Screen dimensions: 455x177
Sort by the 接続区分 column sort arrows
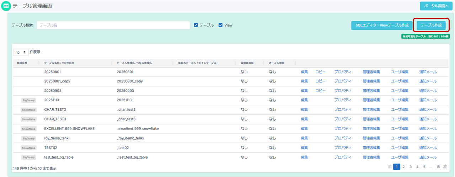tap(39, 63)
